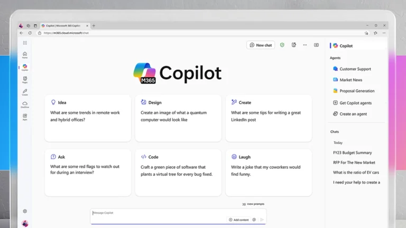Start a New chat
The width and height of the screenshot is (406, 228).
point(261,45)
